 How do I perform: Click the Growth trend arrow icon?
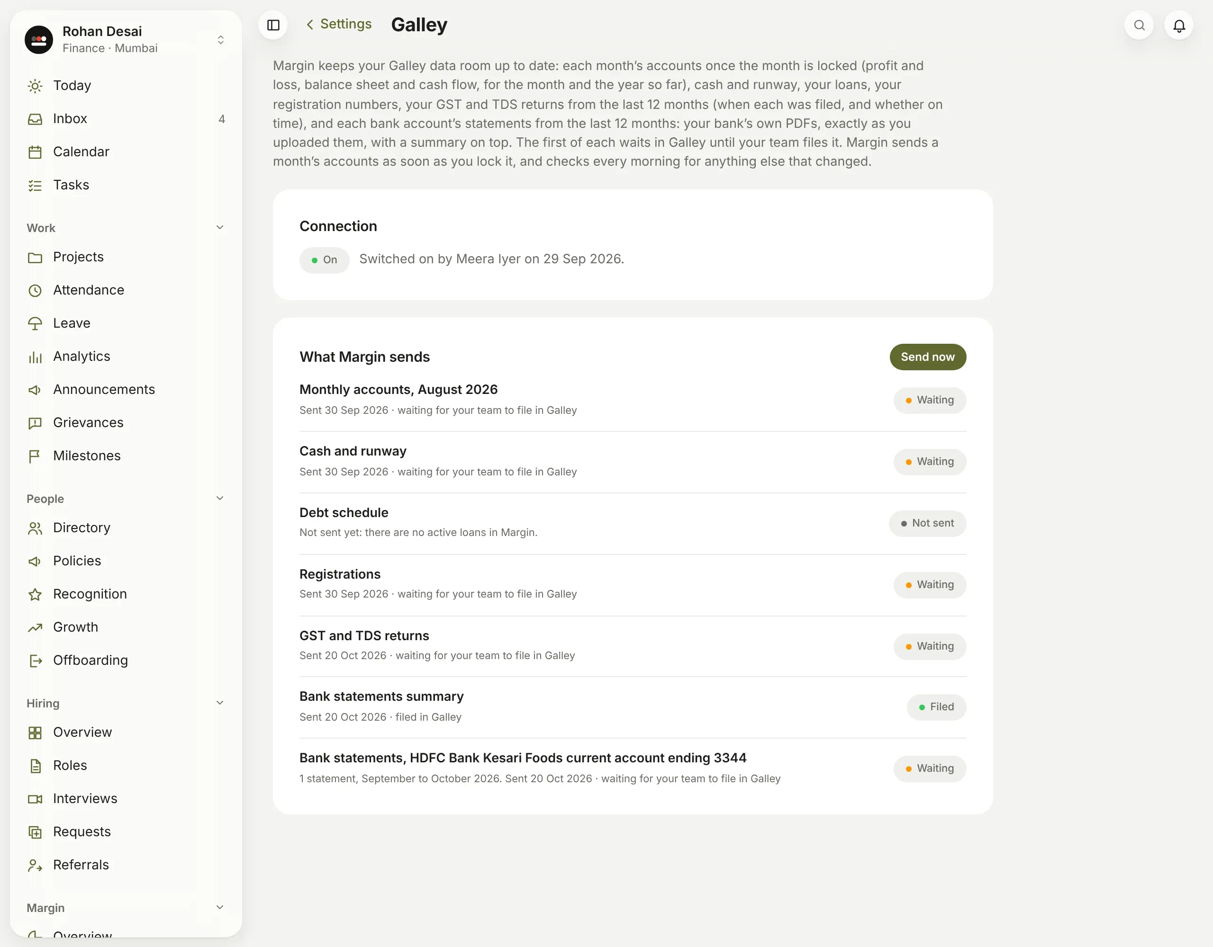point(35,627)
